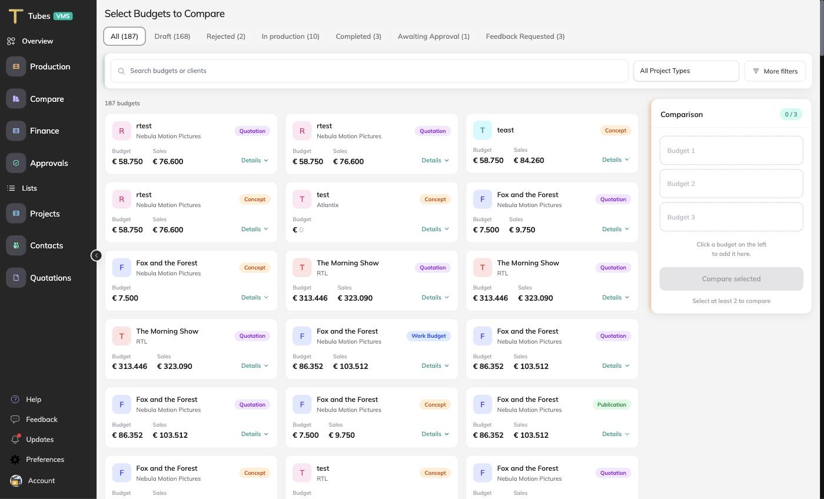This screenshot has height=499, width=824.
Task: Switch to the Rejected (2) tab
Action: click(226, 36)
